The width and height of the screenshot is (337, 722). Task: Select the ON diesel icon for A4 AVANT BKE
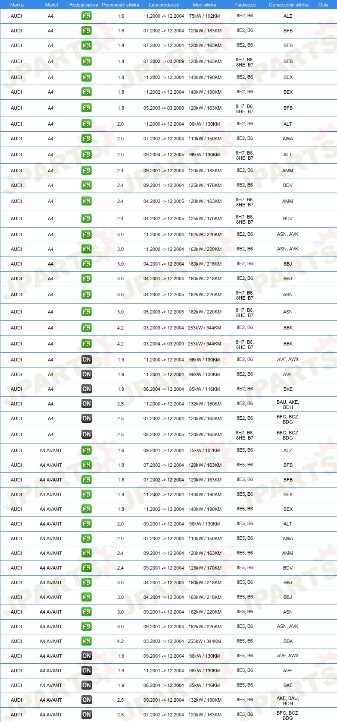coord(87,685)
